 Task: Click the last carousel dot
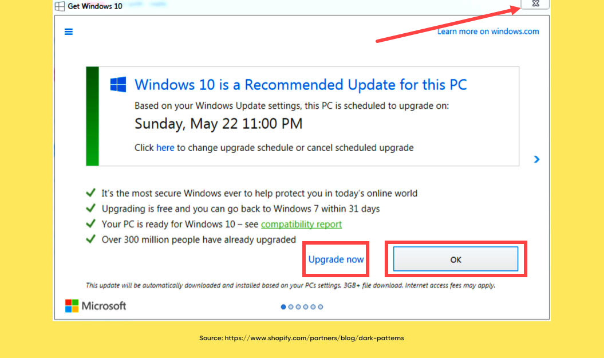321,306
